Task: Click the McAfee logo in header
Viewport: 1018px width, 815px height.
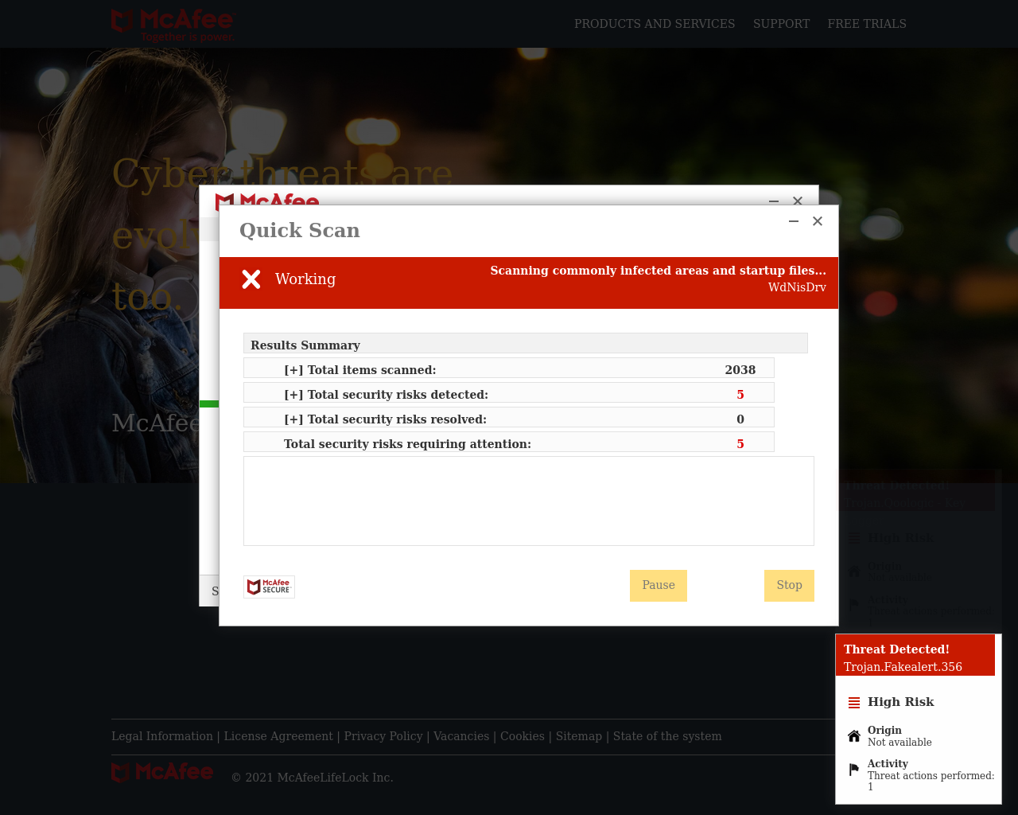Action: pyautogui.click(x=173, y=25)
